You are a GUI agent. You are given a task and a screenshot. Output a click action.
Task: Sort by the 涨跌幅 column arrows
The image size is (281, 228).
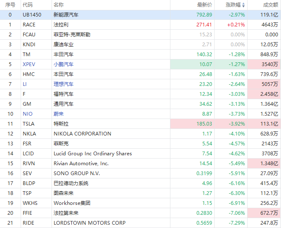(243, 5)
